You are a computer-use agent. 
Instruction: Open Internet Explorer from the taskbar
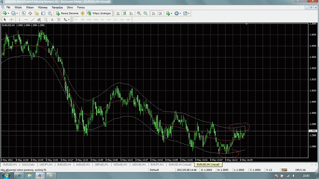pos(19,176)
